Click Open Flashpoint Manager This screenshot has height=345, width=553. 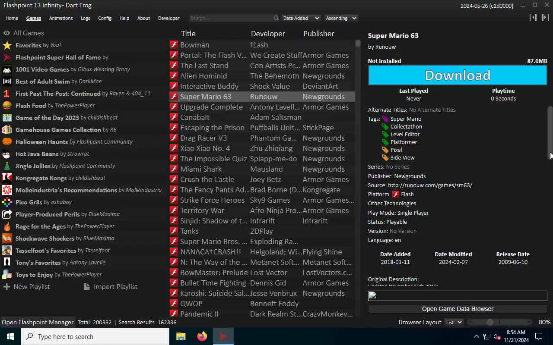(x=38, y=322)
